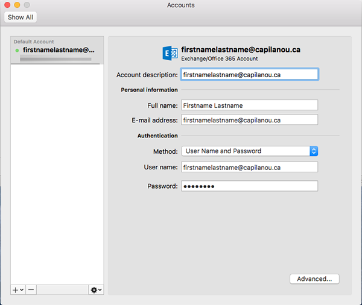Open the gear actions menu
The width and height of the screenshot is (362, 305).
pos(95,290)
